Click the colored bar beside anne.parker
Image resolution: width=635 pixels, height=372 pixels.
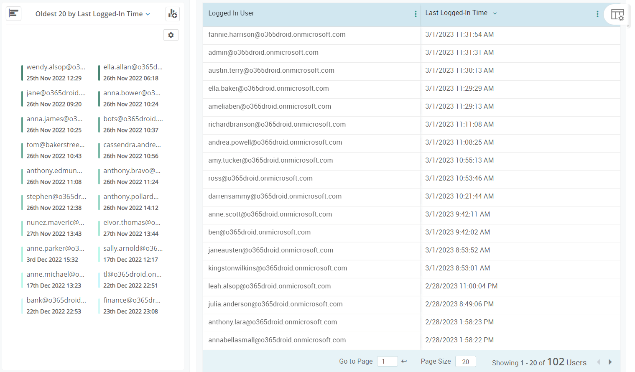[22, 254]
